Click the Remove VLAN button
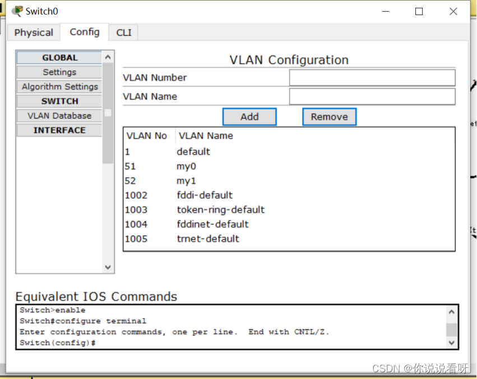 coord(329,116)
